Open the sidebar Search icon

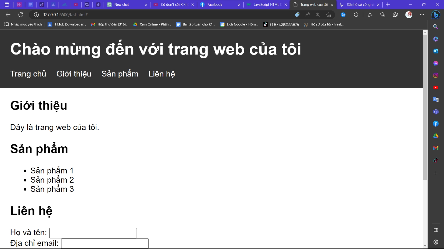point(436,27)
